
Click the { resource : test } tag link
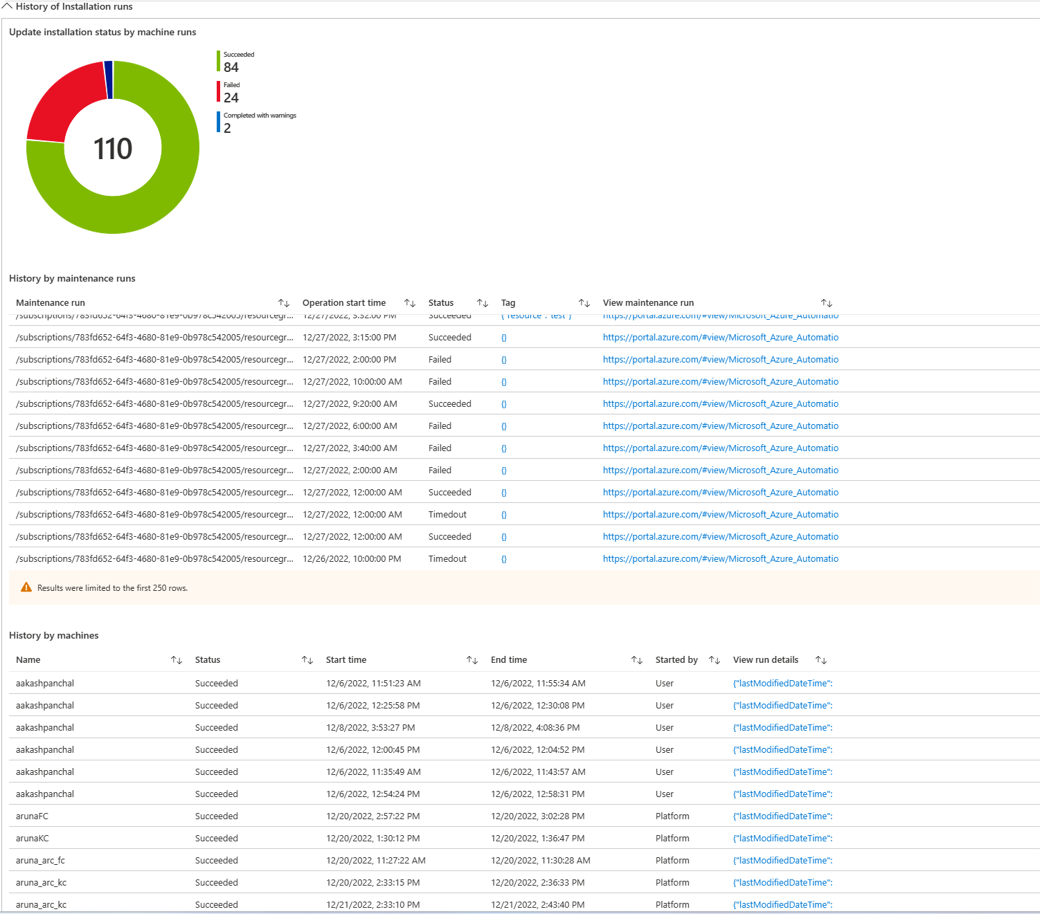[x=536, y=315]
